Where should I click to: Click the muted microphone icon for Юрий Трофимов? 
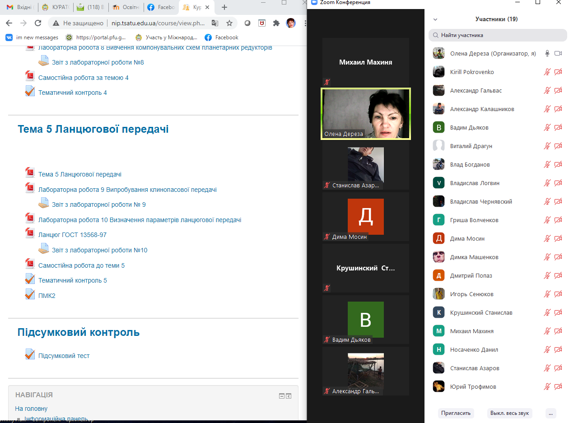547,387
